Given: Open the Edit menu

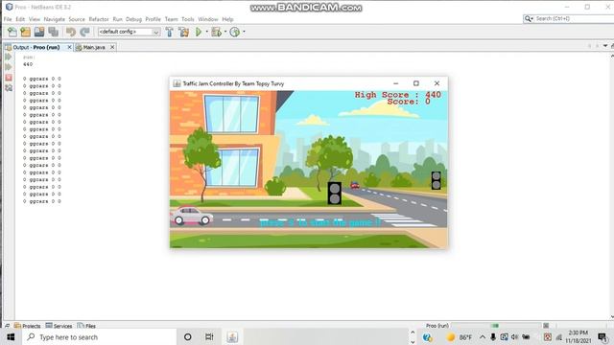Looking at the screenshot, I should coord(20,19).
